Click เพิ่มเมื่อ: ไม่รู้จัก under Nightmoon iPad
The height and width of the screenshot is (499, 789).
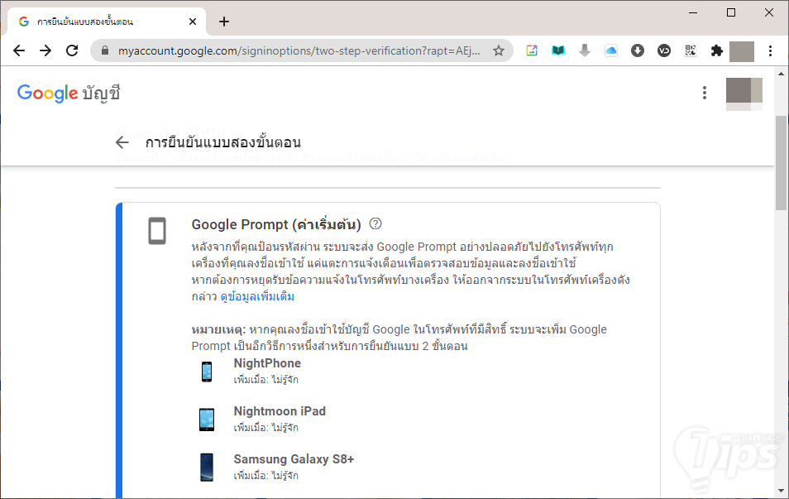point(265,428)
